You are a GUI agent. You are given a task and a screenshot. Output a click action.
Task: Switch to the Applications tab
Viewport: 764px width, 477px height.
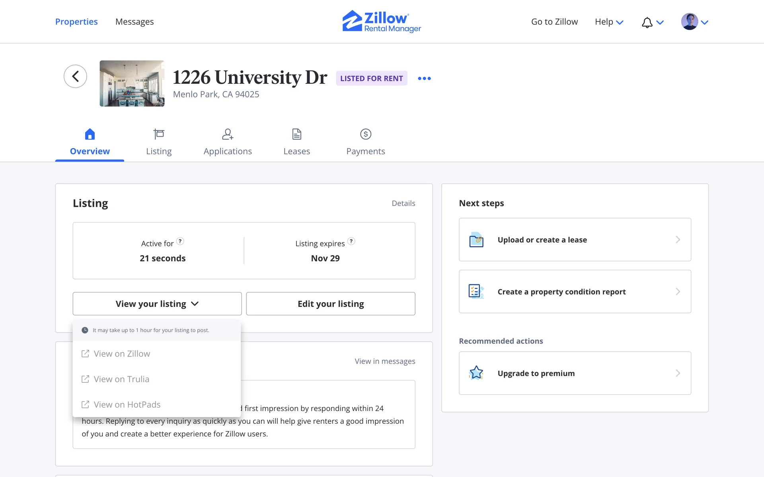tap(228, 142)
